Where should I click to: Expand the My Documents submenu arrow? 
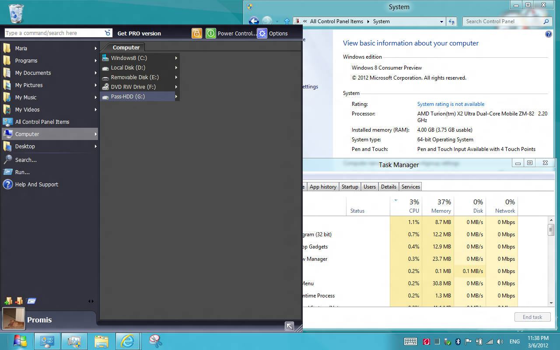[x=95, y=73]
